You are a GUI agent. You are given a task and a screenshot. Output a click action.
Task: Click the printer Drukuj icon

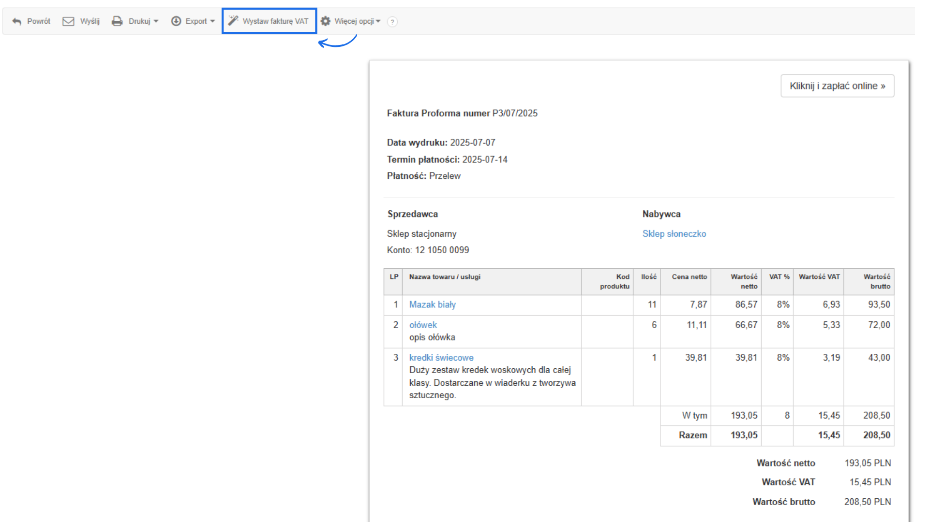[117, 21]
